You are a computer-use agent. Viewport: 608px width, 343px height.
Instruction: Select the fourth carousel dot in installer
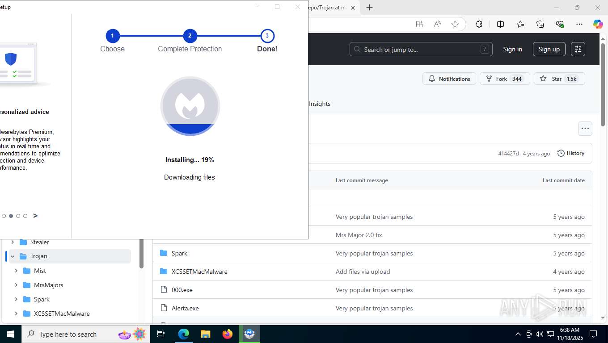tap(25, 216)
